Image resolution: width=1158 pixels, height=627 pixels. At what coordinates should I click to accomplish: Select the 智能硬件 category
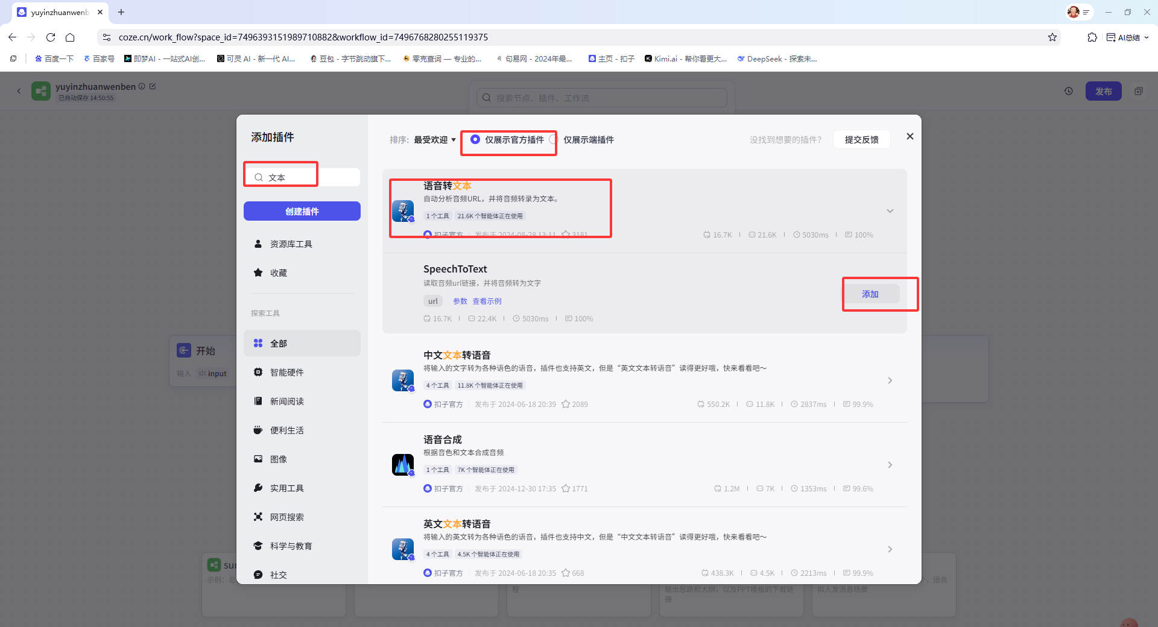click(x=302, y=373)
